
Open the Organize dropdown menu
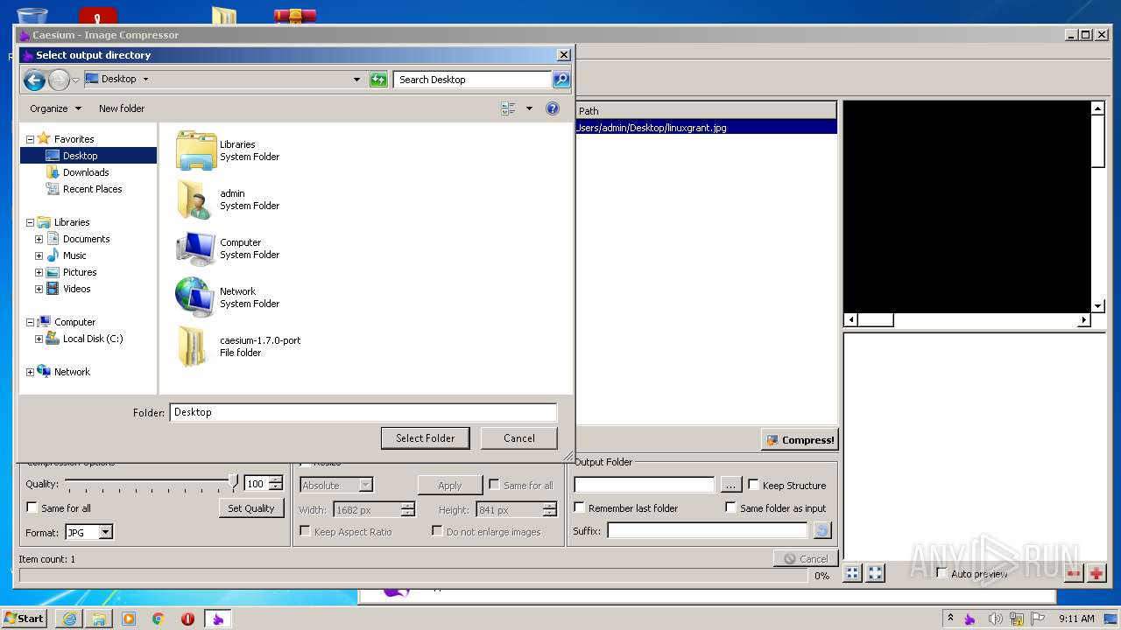[55, 108]
